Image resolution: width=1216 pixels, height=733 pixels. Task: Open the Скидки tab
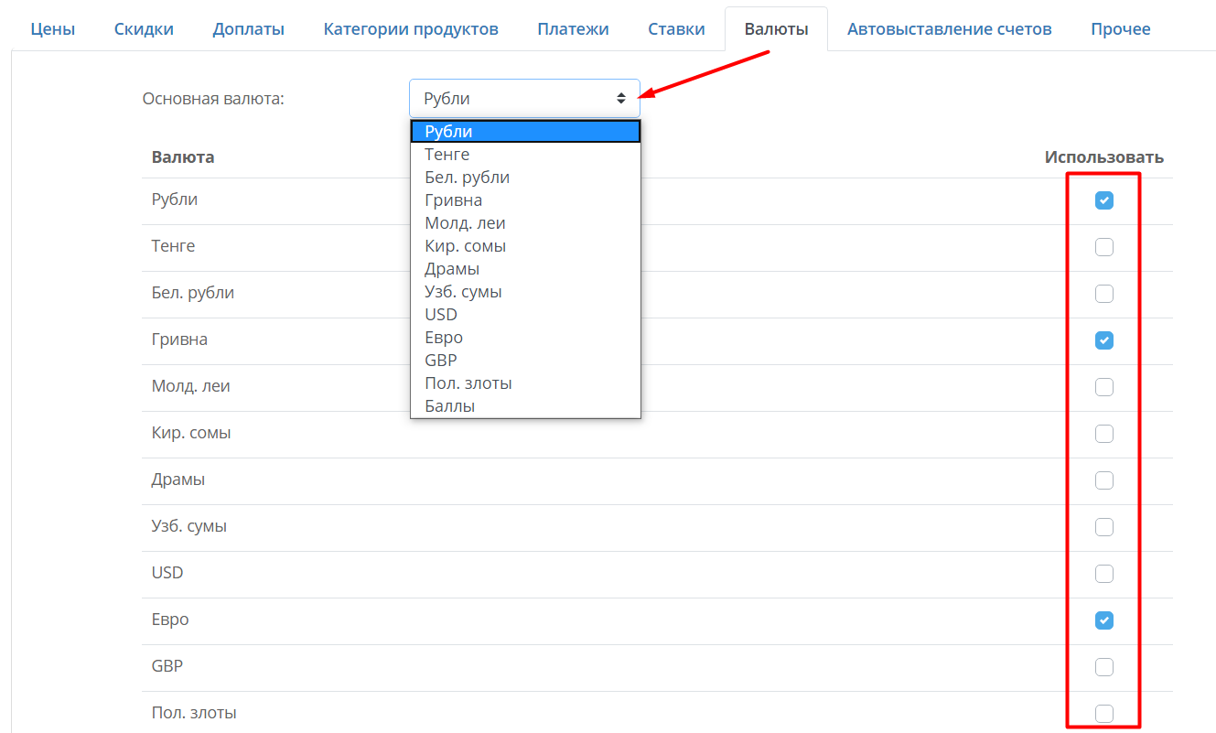pos(144,29)
